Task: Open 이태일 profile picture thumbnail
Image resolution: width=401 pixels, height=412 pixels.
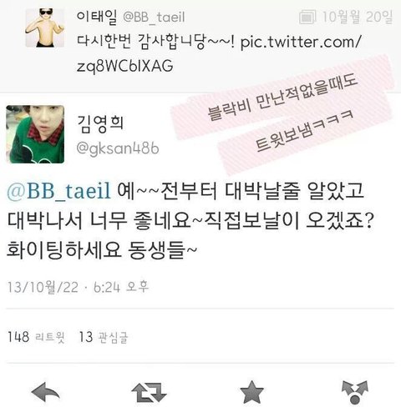Action: pos(45,28)
